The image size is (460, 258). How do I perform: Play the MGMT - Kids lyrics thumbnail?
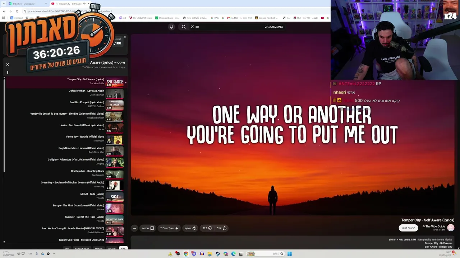(115, 197)
